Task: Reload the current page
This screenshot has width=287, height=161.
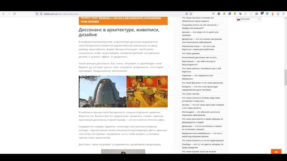Action: pos(14,14)
